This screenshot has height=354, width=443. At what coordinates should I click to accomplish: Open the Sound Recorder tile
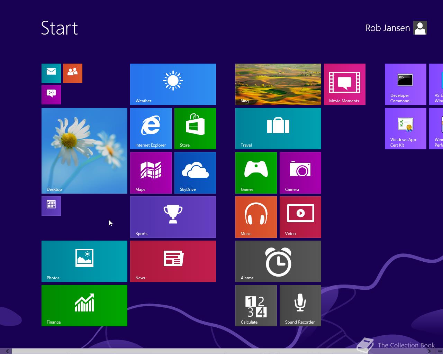300,306
